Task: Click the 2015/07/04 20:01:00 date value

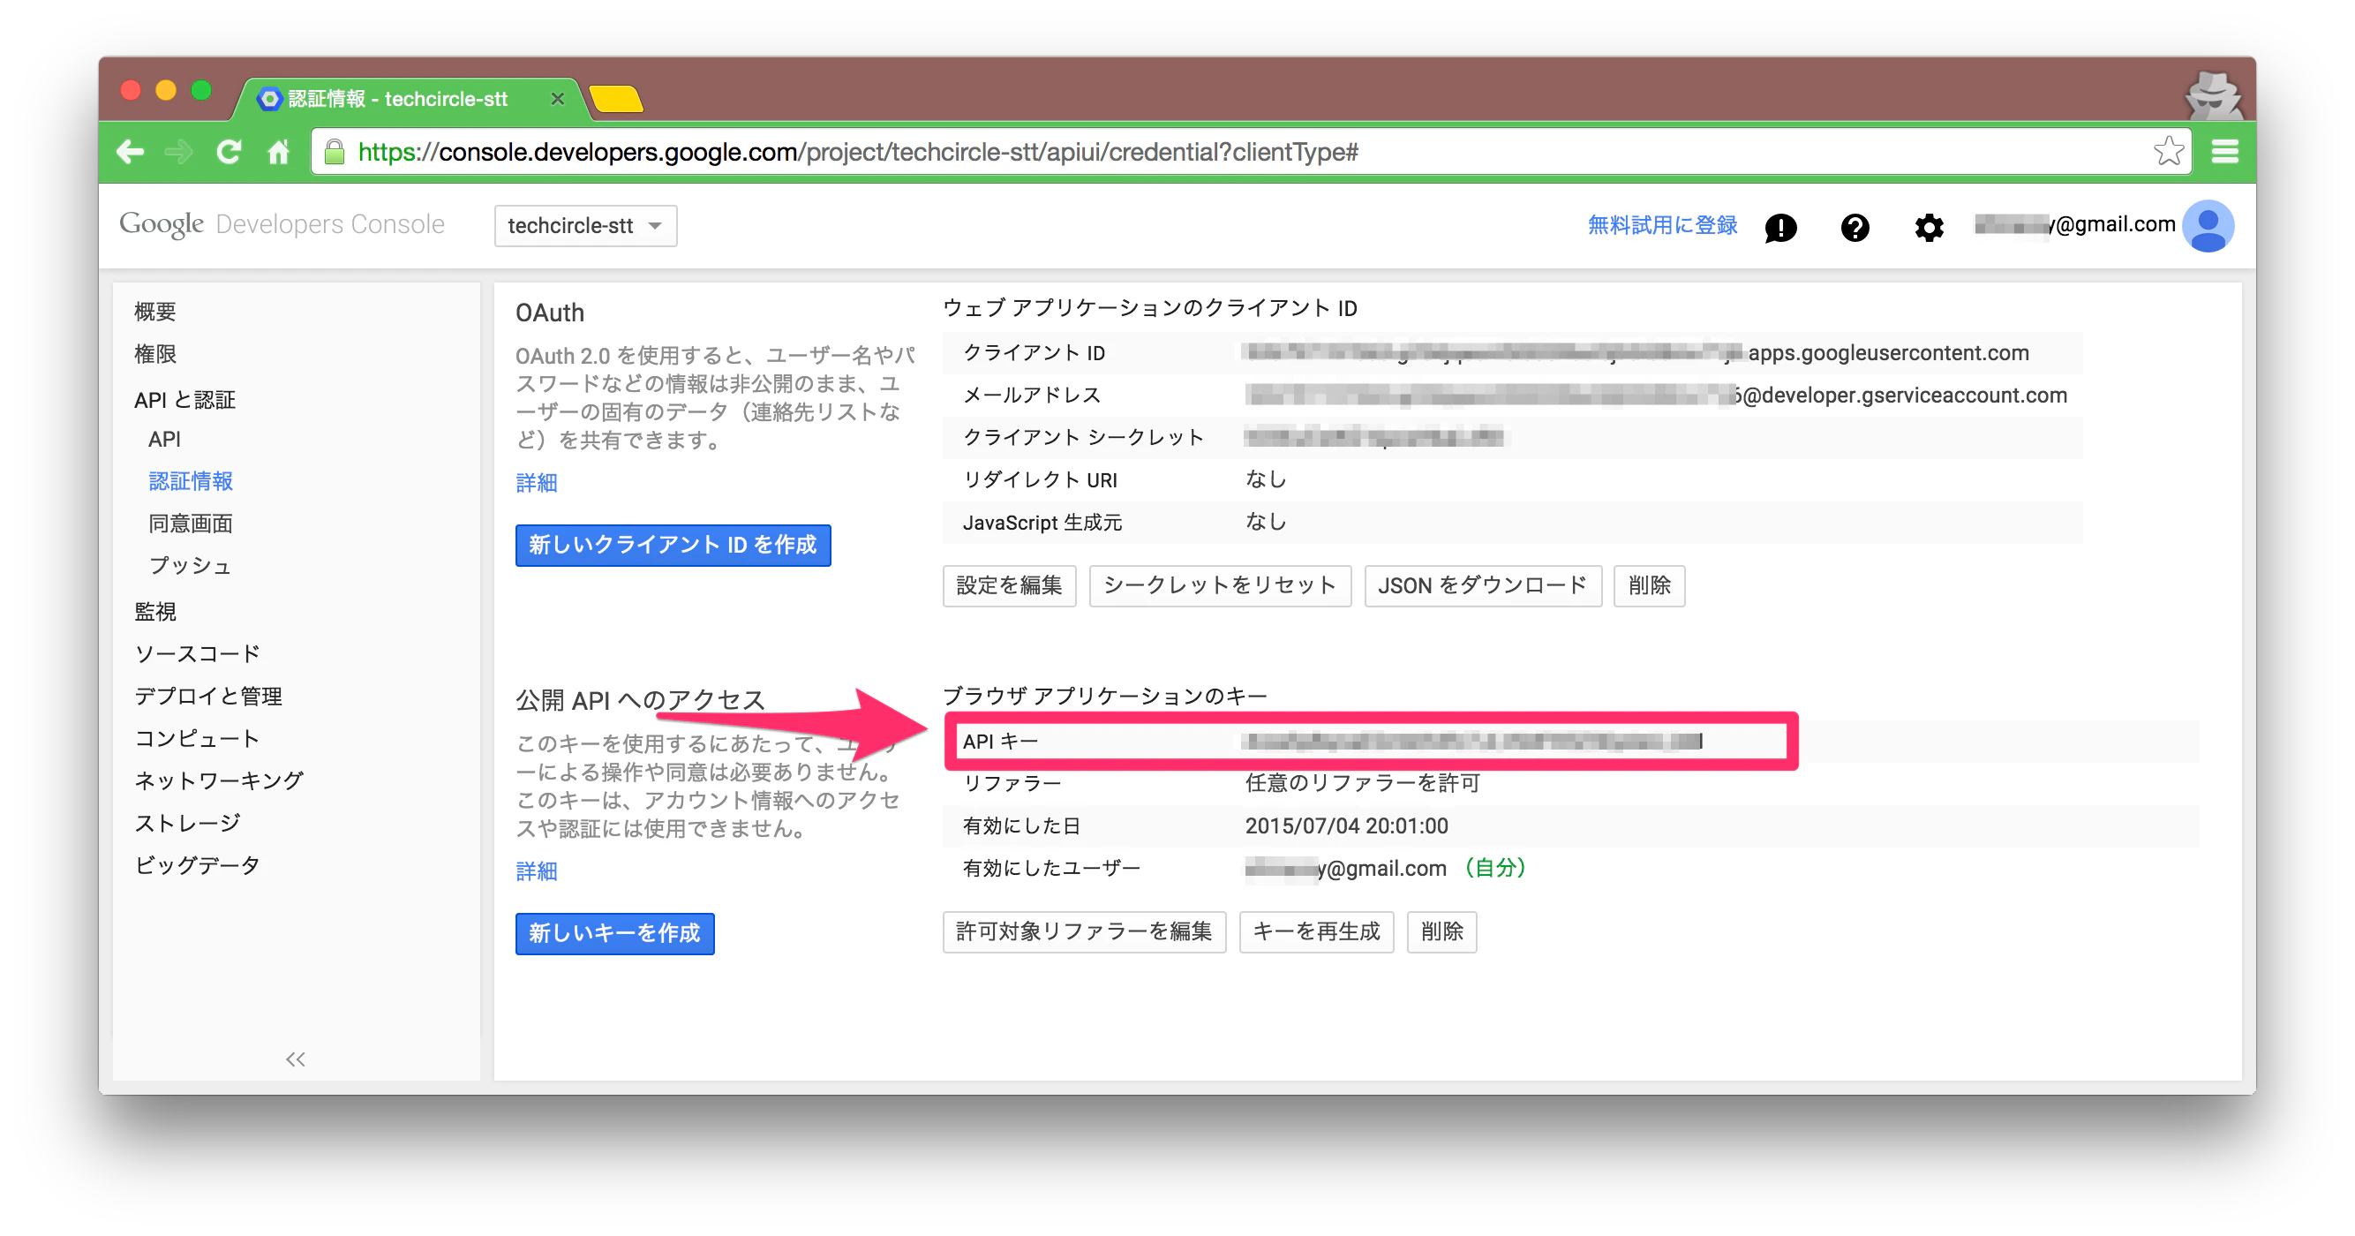Action: tap(1347, 825)
